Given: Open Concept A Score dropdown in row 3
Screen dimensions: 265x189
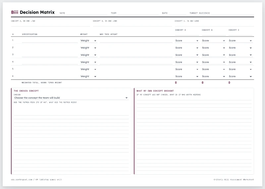Looking at the screenshot, I should [187, 55].
